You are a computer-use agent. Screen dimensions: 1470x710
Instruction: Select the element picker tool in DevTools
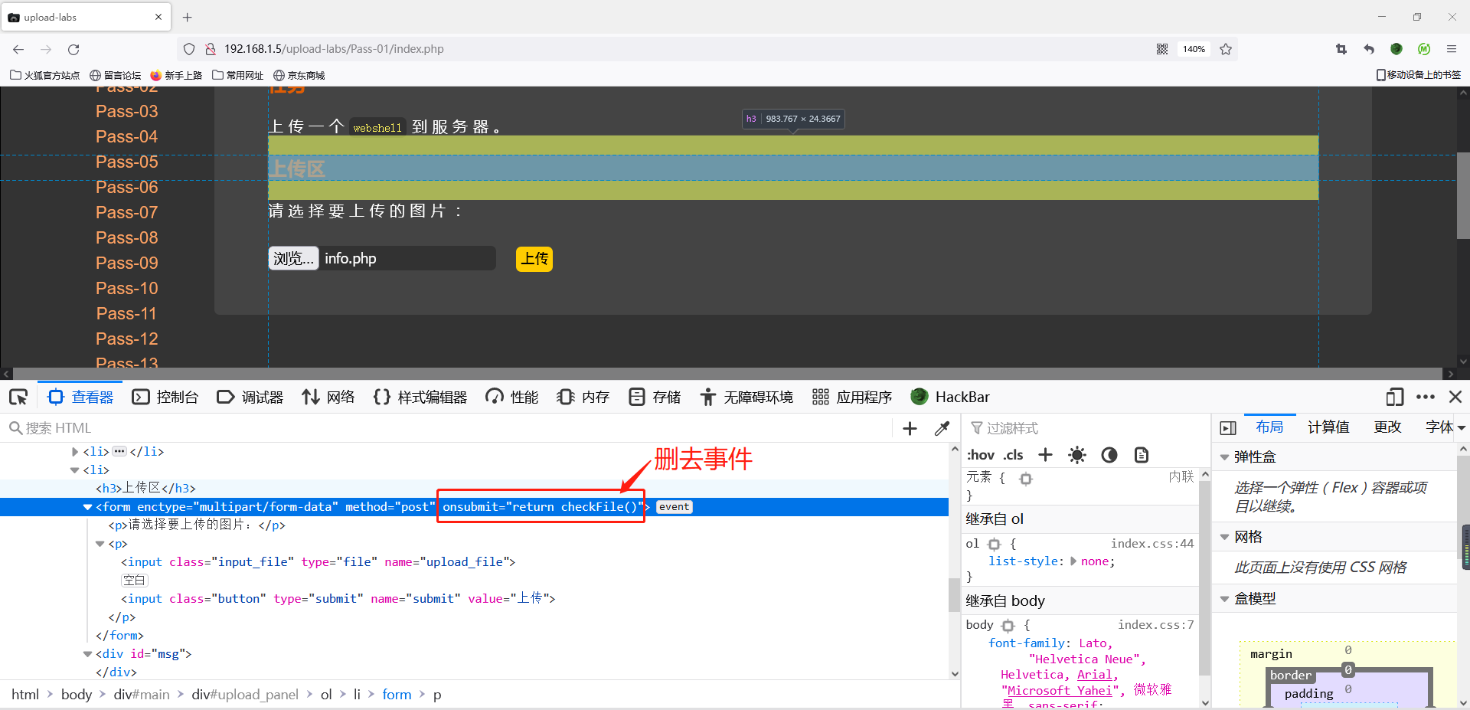tap(18, 397)
